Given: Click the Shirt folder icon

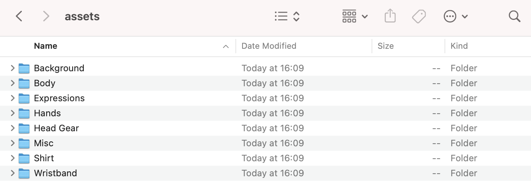Looking at the screenshot, I should [24, 158].
